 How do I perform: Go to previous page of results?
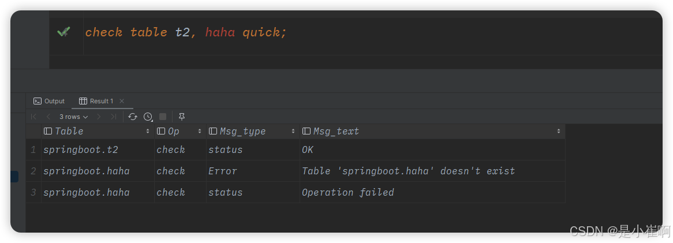click(x=48, y=117)
